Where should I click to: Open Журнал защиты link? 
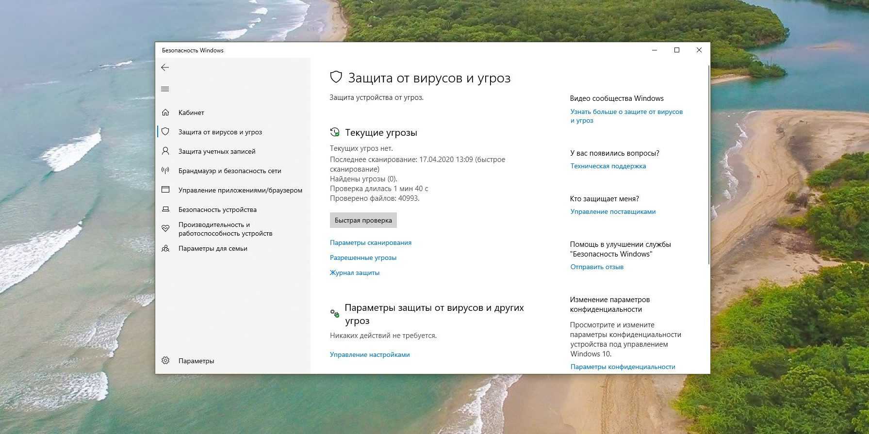(354, 273)
